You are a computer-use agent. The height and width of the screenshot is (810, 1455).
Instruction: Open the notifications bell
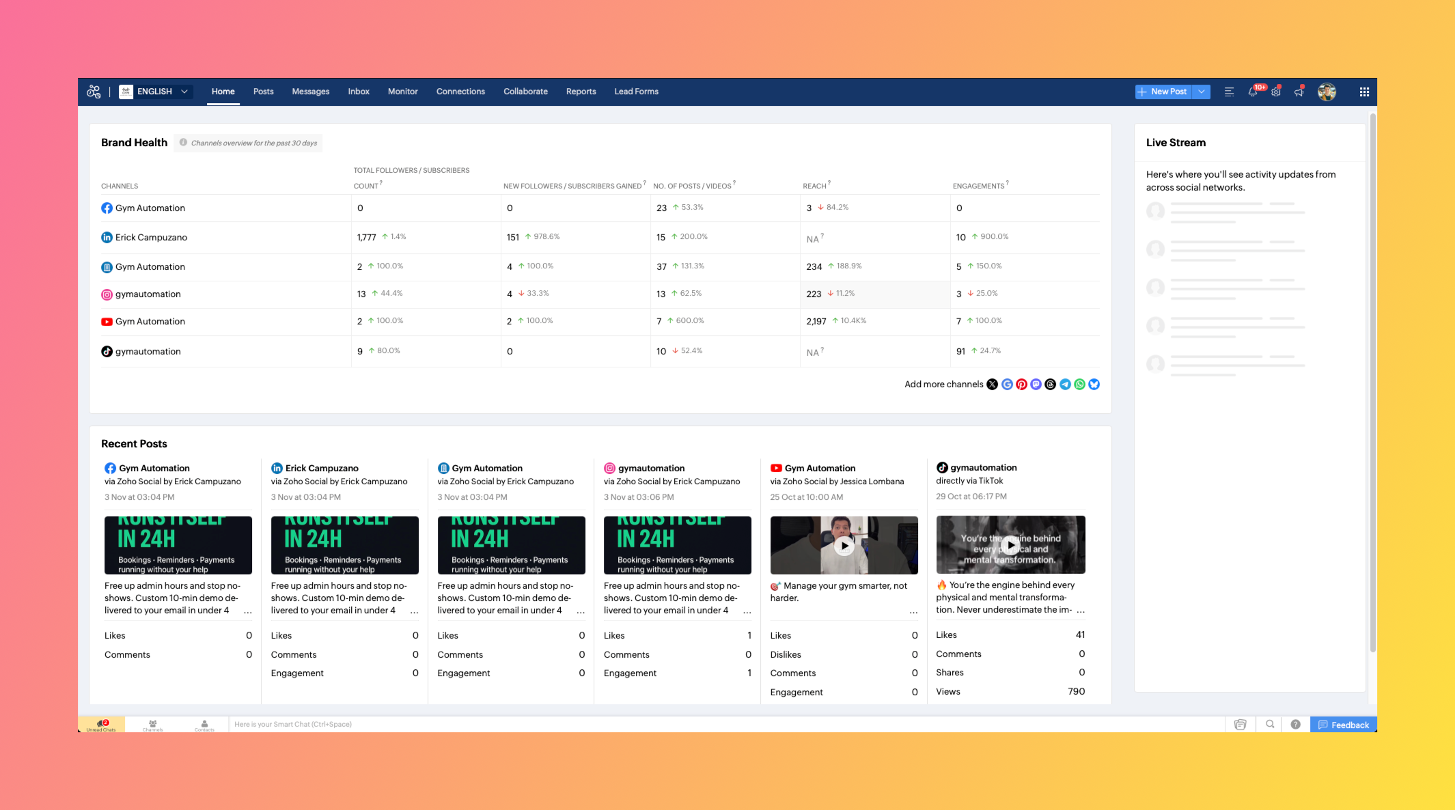pos(1253,92)
